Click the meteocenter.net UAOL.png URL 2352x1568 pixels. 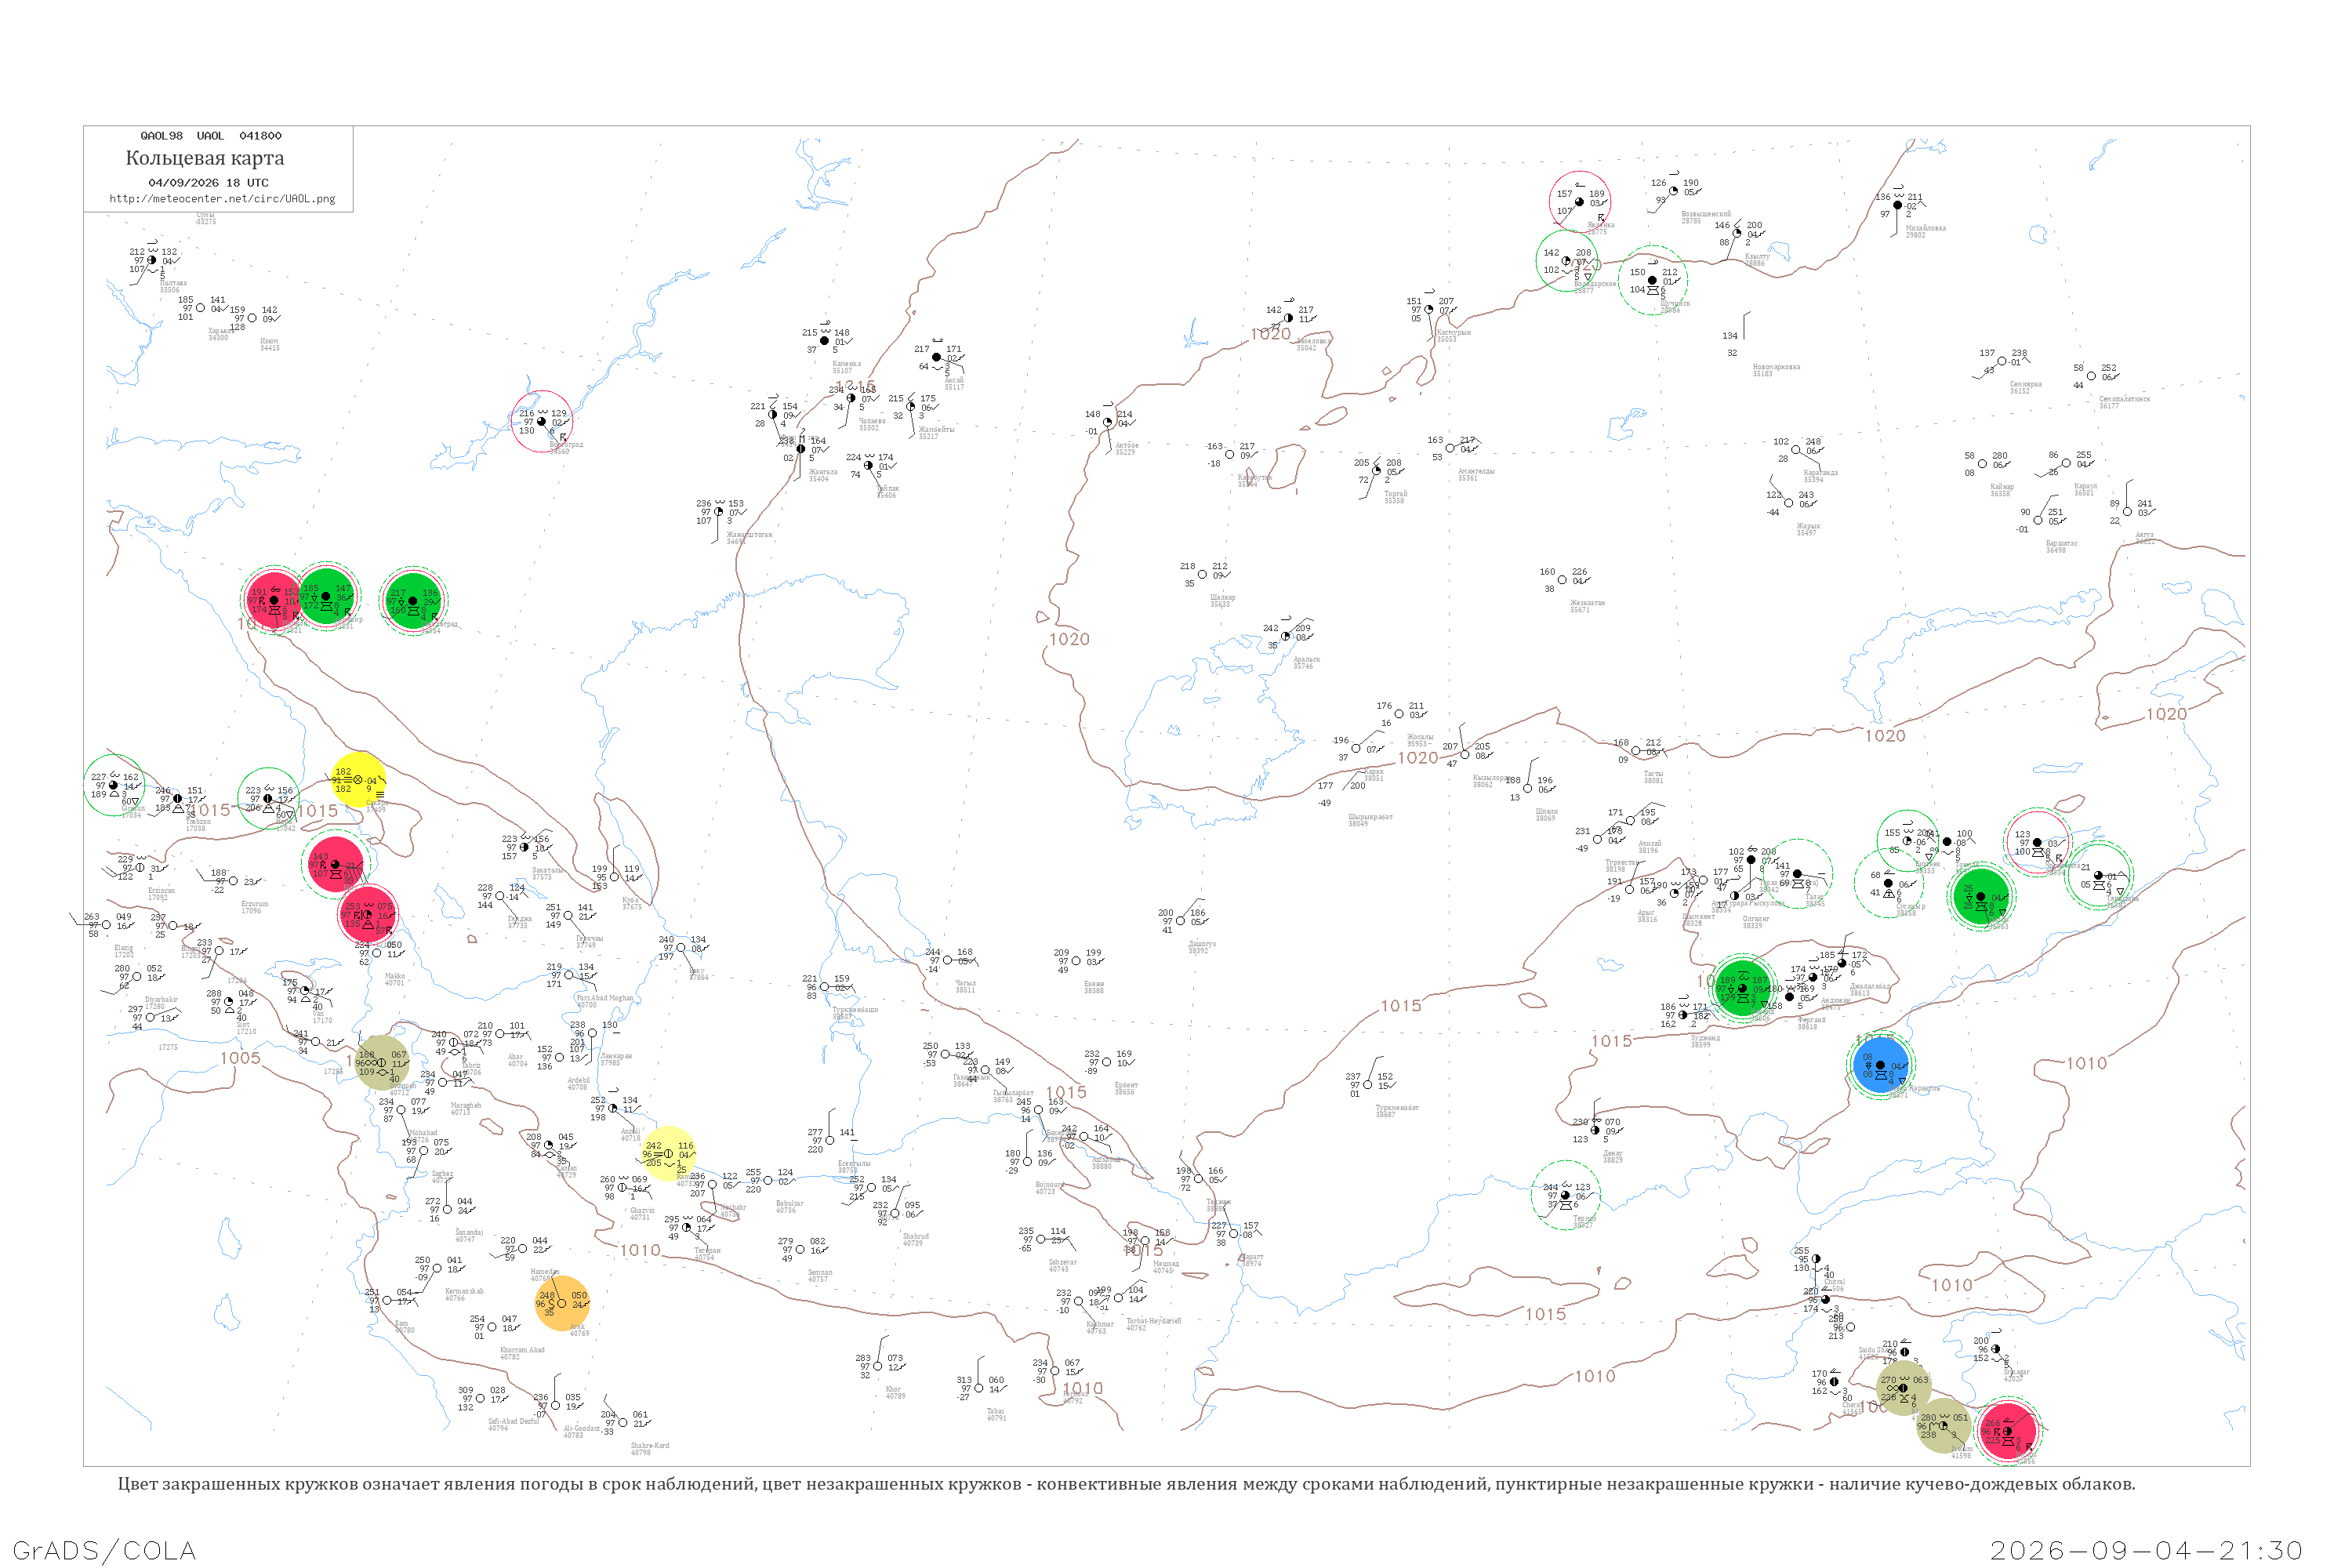click(x=222, y=199)
